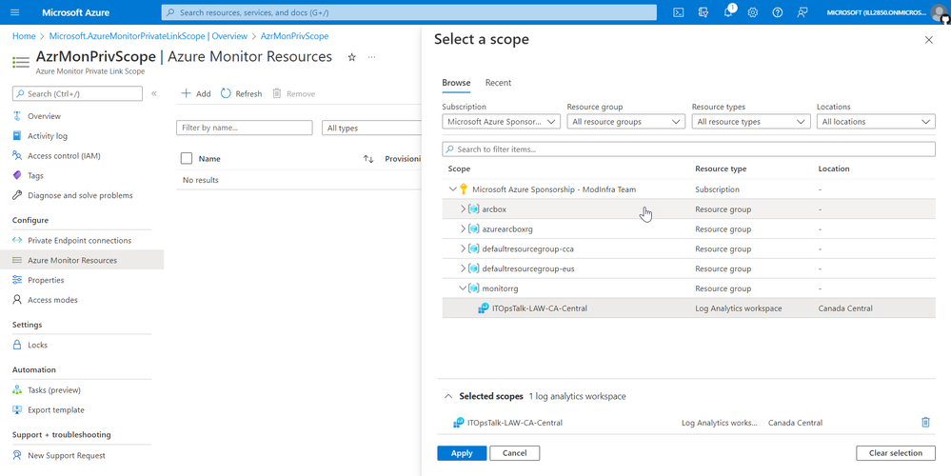Click the Provisioning column header

tap(403, 159)
